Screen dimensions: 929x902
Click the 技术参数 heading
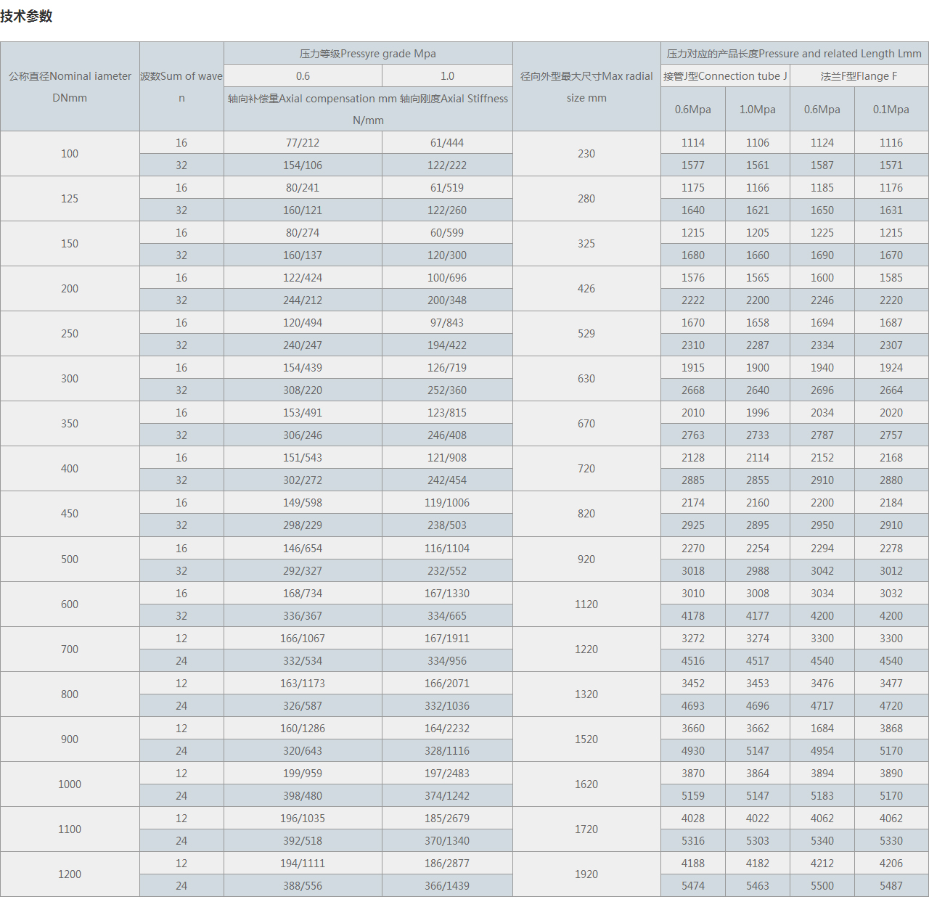pos(26,16)
